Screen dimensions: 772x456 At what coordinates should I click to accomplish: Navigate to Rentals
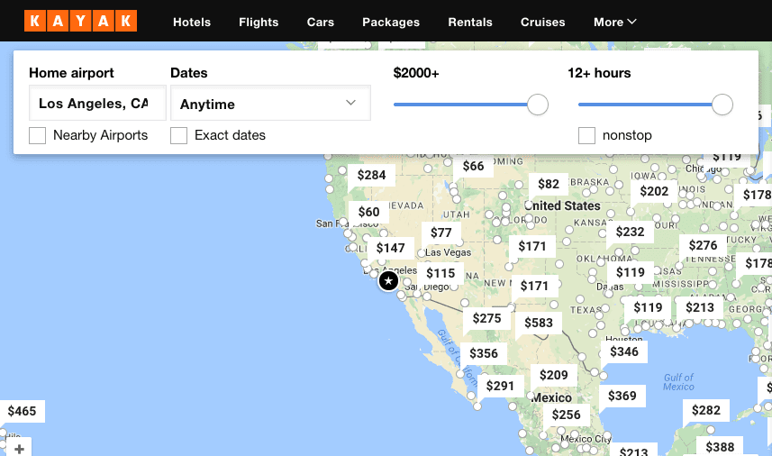[x=470, y=23]
